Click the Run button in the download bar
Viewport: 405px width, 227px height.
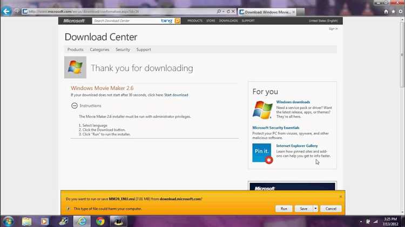(284, 209)
